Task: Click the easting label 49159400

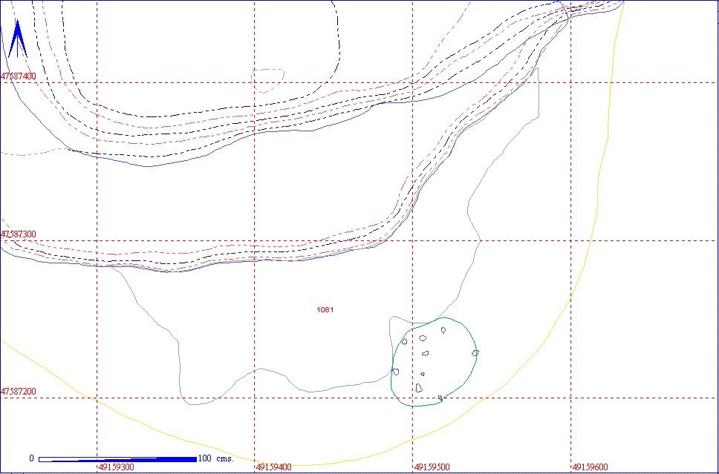Action: (274, 467)
